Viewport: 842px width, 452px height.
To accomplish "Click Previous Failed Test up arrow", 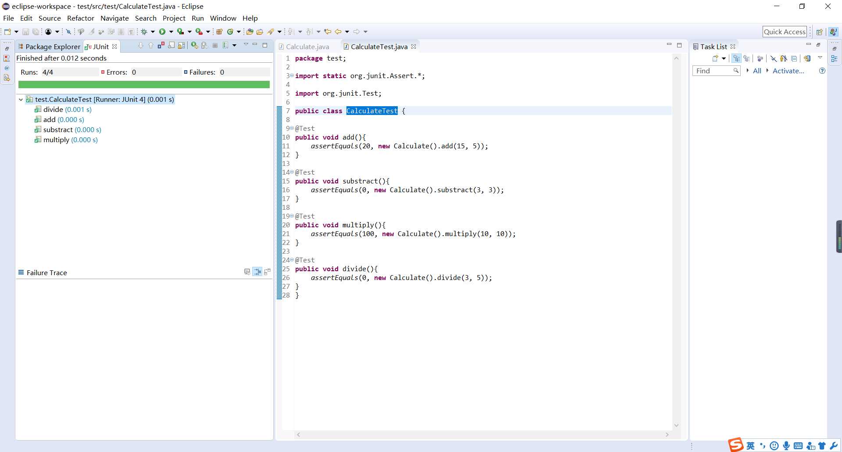I will pyautogui.click(x=151, y=46).
